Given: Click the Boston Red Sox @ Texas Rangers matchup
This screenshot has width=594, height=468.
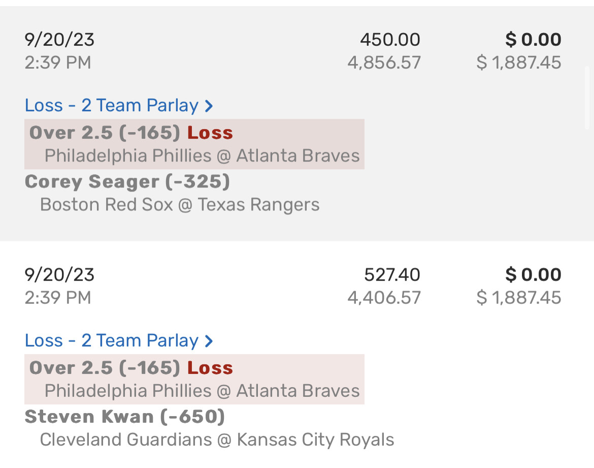Looking at the screenshot, I should coord(180,204).
